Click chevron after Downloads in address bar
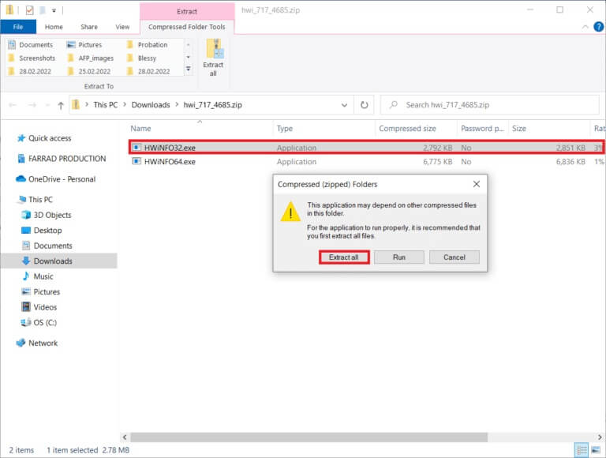Screen dimensions: 606x458 click(x=177, y=105)
